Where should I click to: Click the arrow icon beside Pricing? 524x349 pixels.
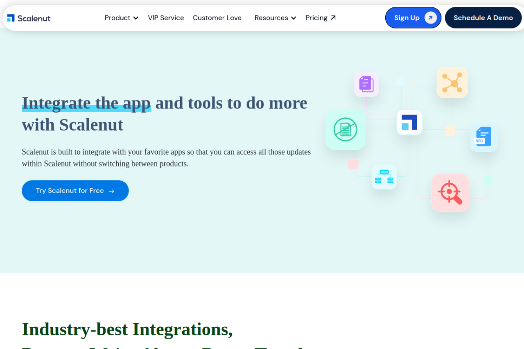(x=333, y=18)
